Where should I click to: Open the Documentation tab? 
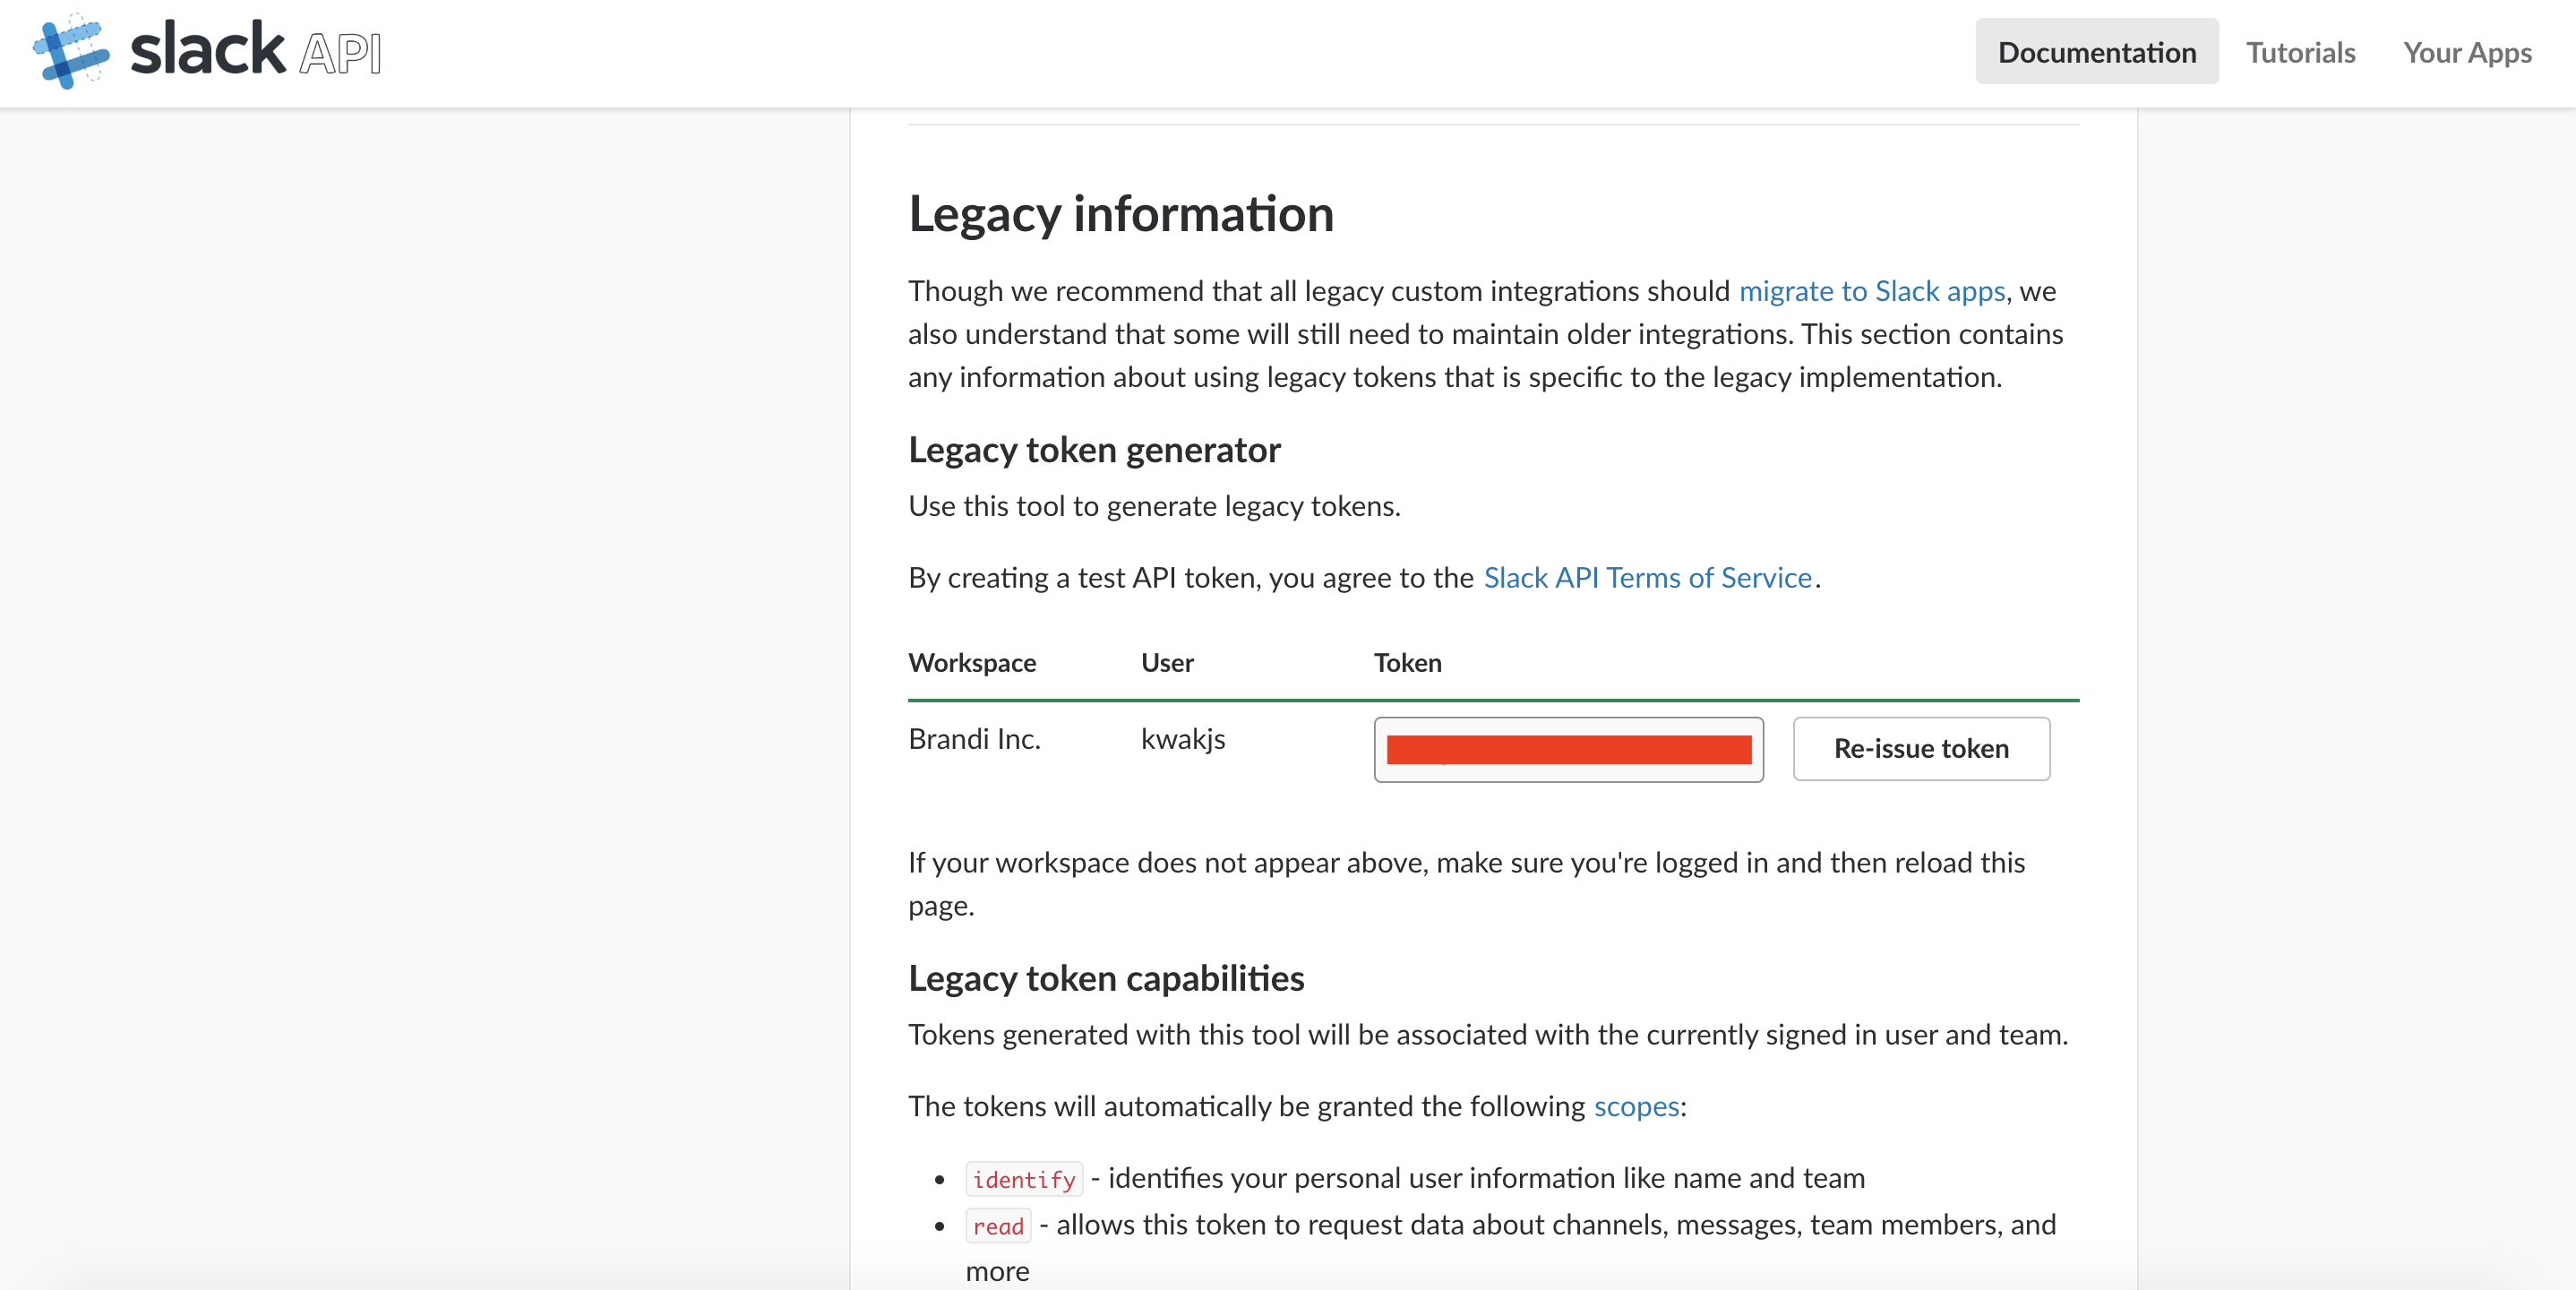click(x=2096, y=52)
